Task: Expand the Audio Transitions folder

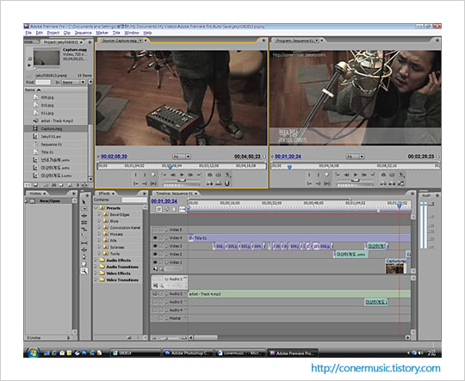Action: click(96, 267)
